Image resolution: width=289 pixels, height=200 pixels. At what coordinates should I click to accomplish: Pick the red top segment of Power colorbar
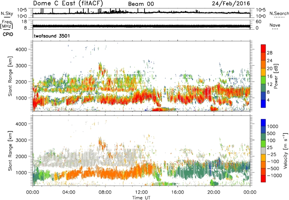263,48
